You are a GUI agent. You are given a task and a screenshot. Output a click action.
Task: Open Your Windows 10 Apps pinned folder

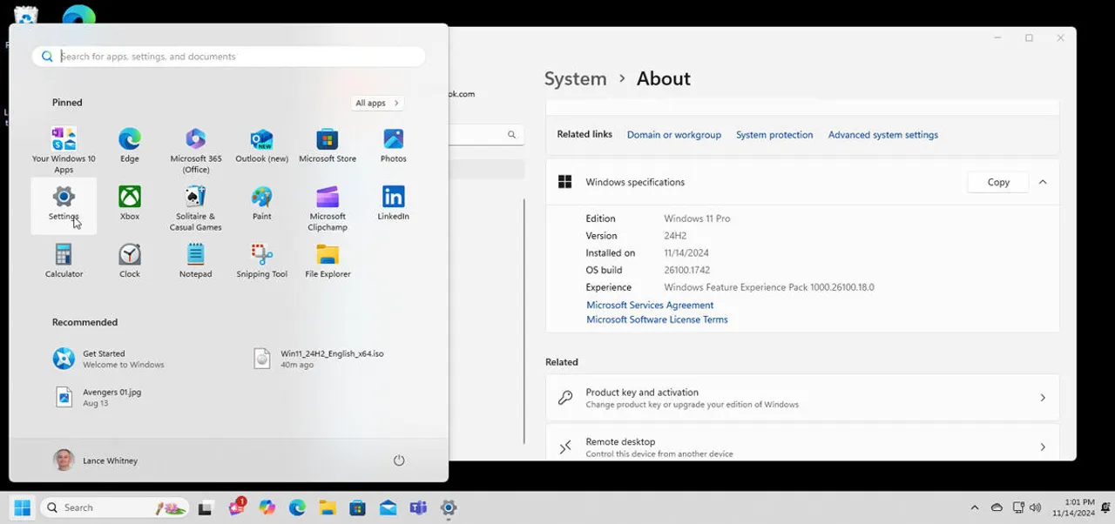64,149
